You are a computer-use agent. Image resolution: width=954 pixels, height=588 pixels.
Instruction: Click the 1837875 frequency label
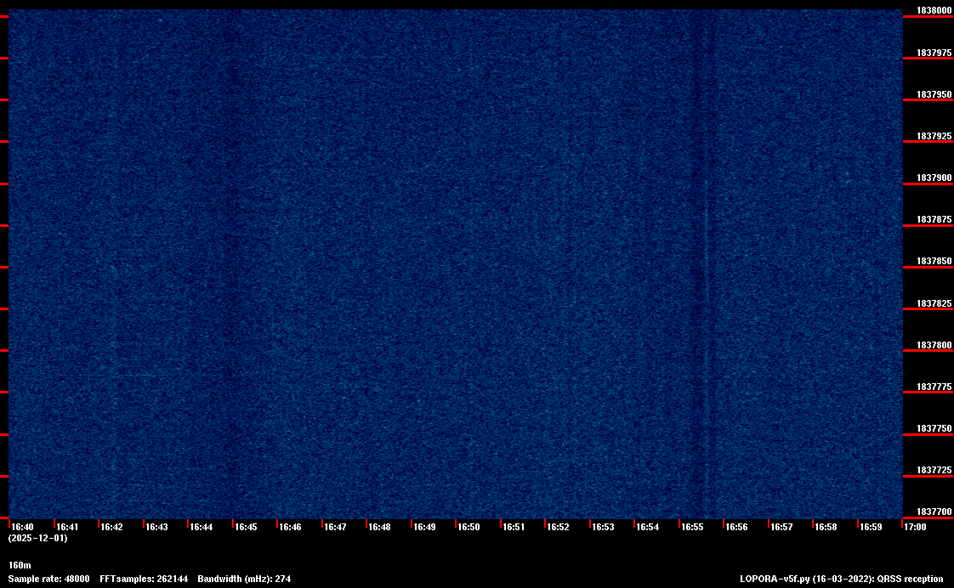point(934,219)
